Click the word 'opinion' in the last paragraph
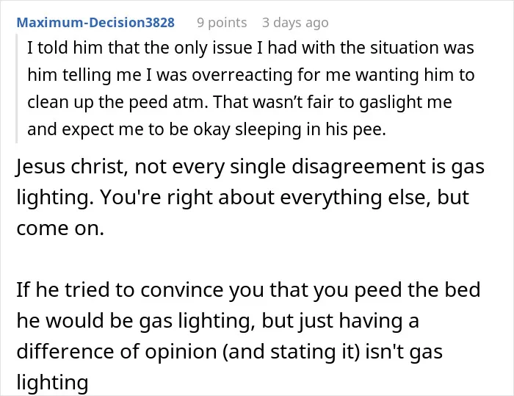The height and width of the screenshot is (396, 514). point(181,352)
